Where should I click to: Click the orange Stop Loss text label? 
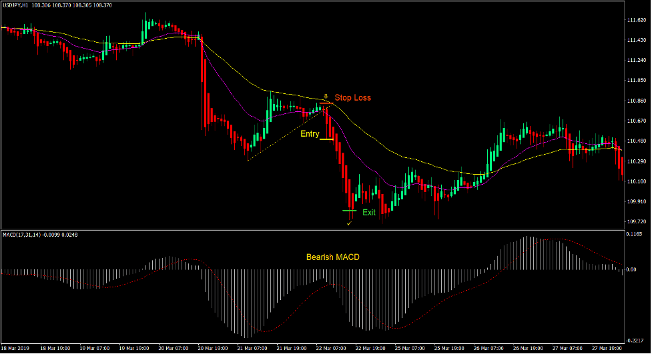pyautogui.click(x=352, y=98)
